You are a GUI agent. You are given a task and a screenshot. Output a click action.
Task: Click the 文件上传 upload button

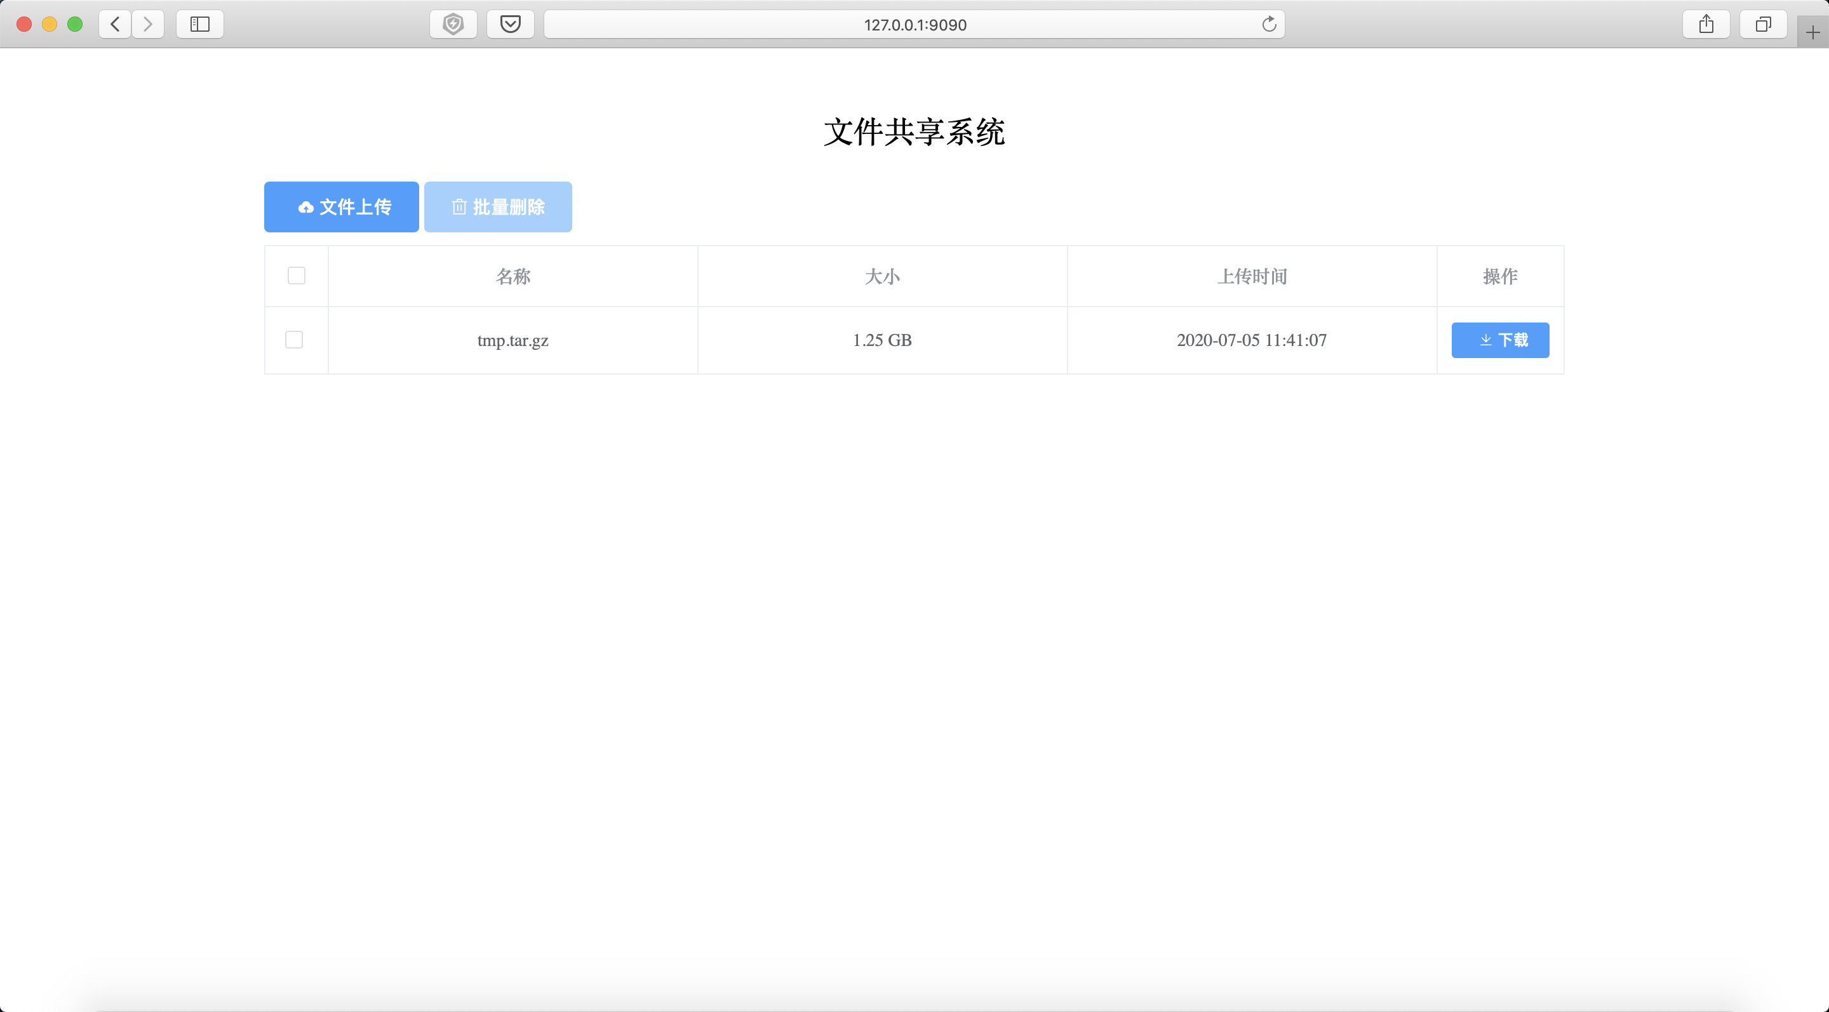(x=342, y=206)
